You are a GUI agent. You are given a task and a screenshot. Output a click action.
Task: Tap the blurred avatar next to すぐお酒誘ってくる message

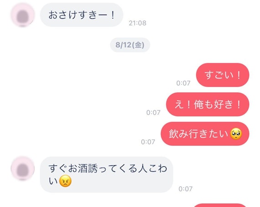(23, 169)
